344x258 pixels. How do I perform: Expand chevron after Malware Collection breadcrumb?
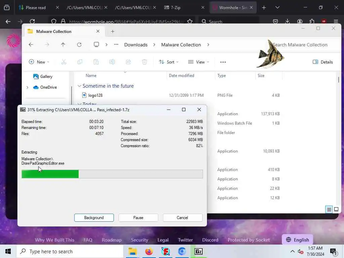click(208, 45)
